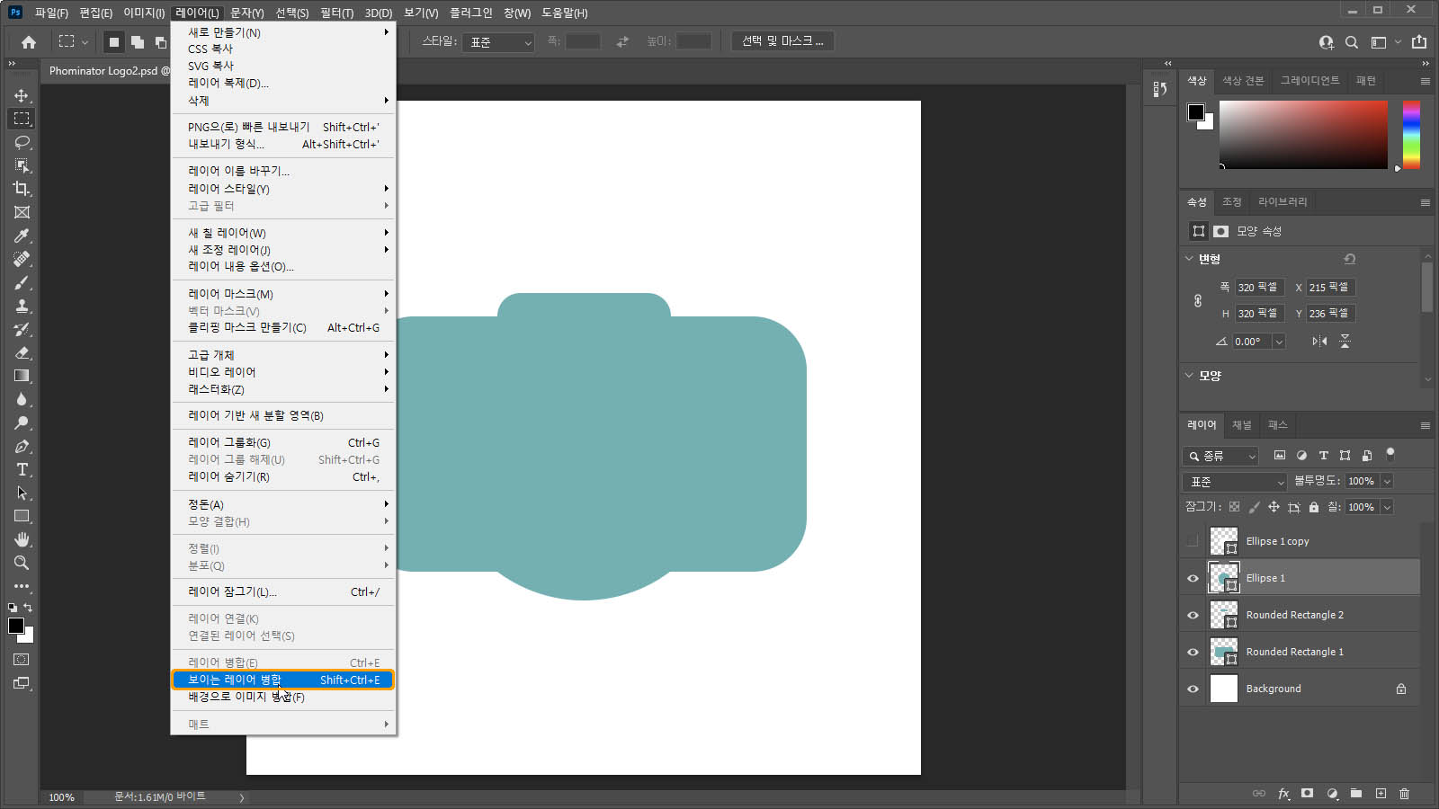Open the Search icon at top right
This screenshot has width=1439, height=809.
(1351, 42)
